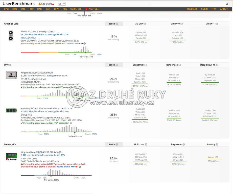This screenshot has width=233, height=194.
Task: Open the USB menu
Action: (48, 9)
